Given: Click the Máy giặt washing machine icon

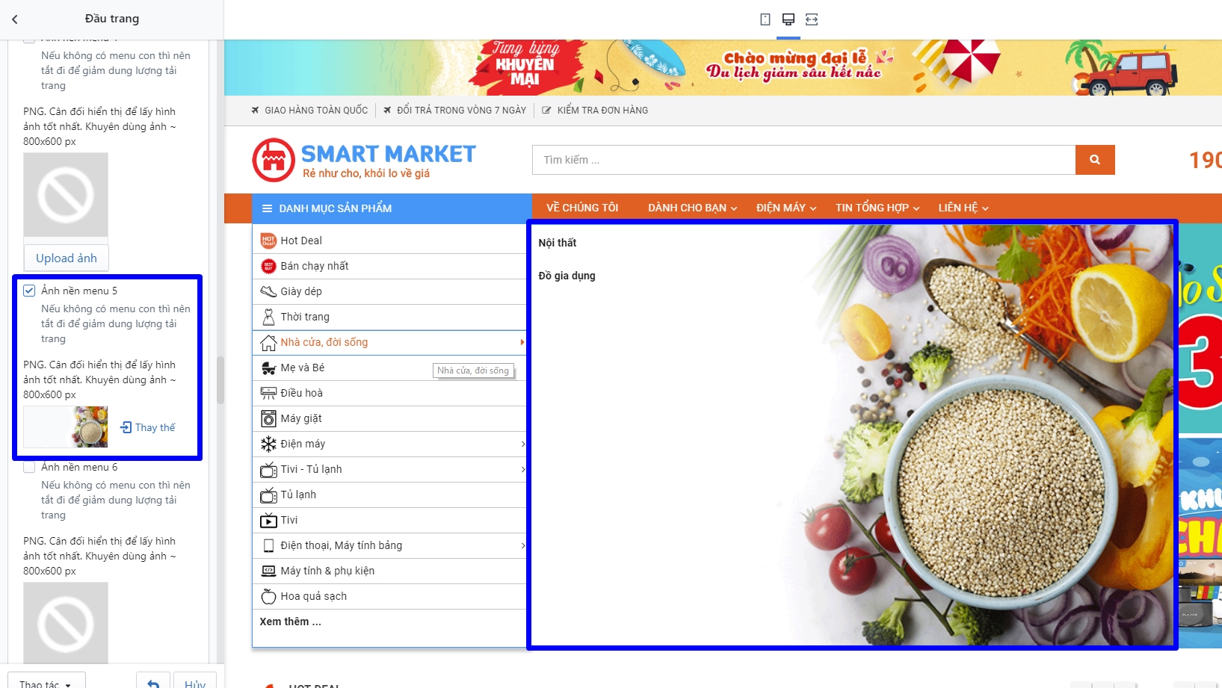Looking at the screenshot, I should [x=268, y=418].
